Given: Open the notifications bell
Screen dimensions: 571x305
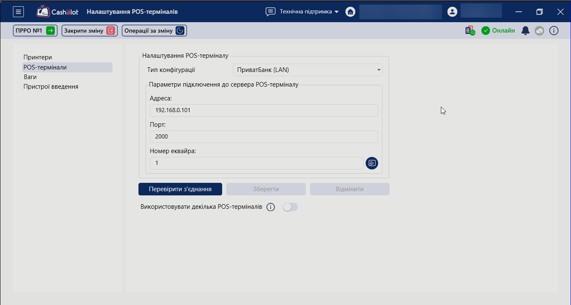Looking at the screenshot, I should pos(525,31).
